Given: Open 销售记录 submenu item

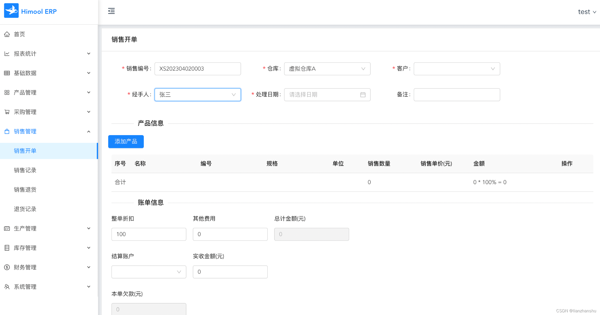Looking at the screenshot, I should (49, 170).
